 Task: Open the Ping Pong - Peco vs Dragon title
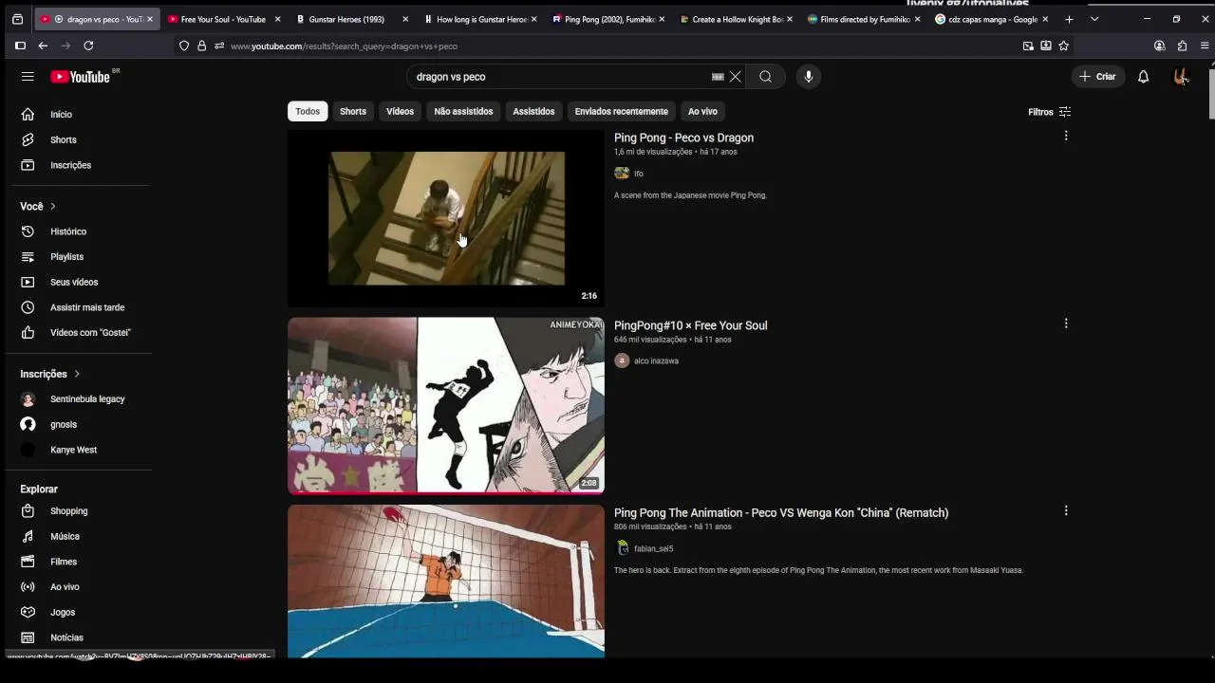pyautogui.click(x=683, y=138)
